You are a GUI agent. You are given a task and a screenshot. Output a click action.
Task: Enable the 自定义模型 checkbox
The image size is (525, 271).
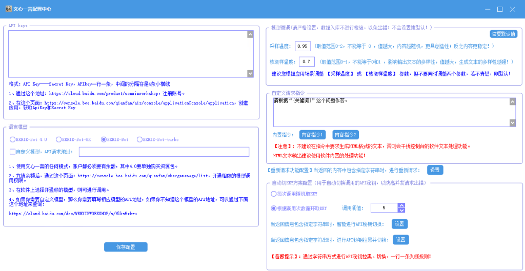coord(12,152)
